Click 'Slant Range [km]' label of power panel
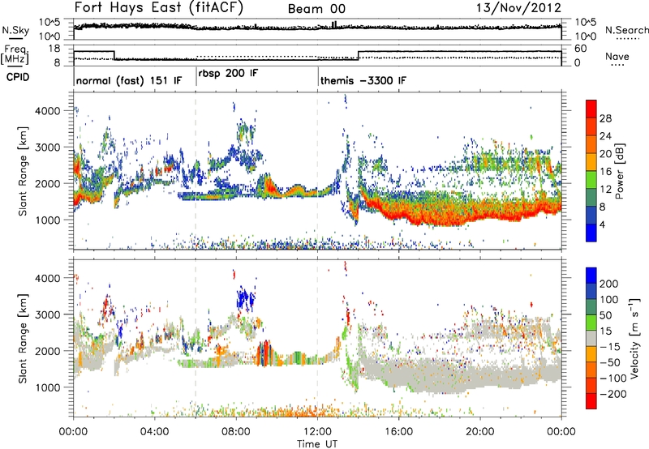Image resolution: width=649 pixels, height=449 pixels. coord(23,171)
